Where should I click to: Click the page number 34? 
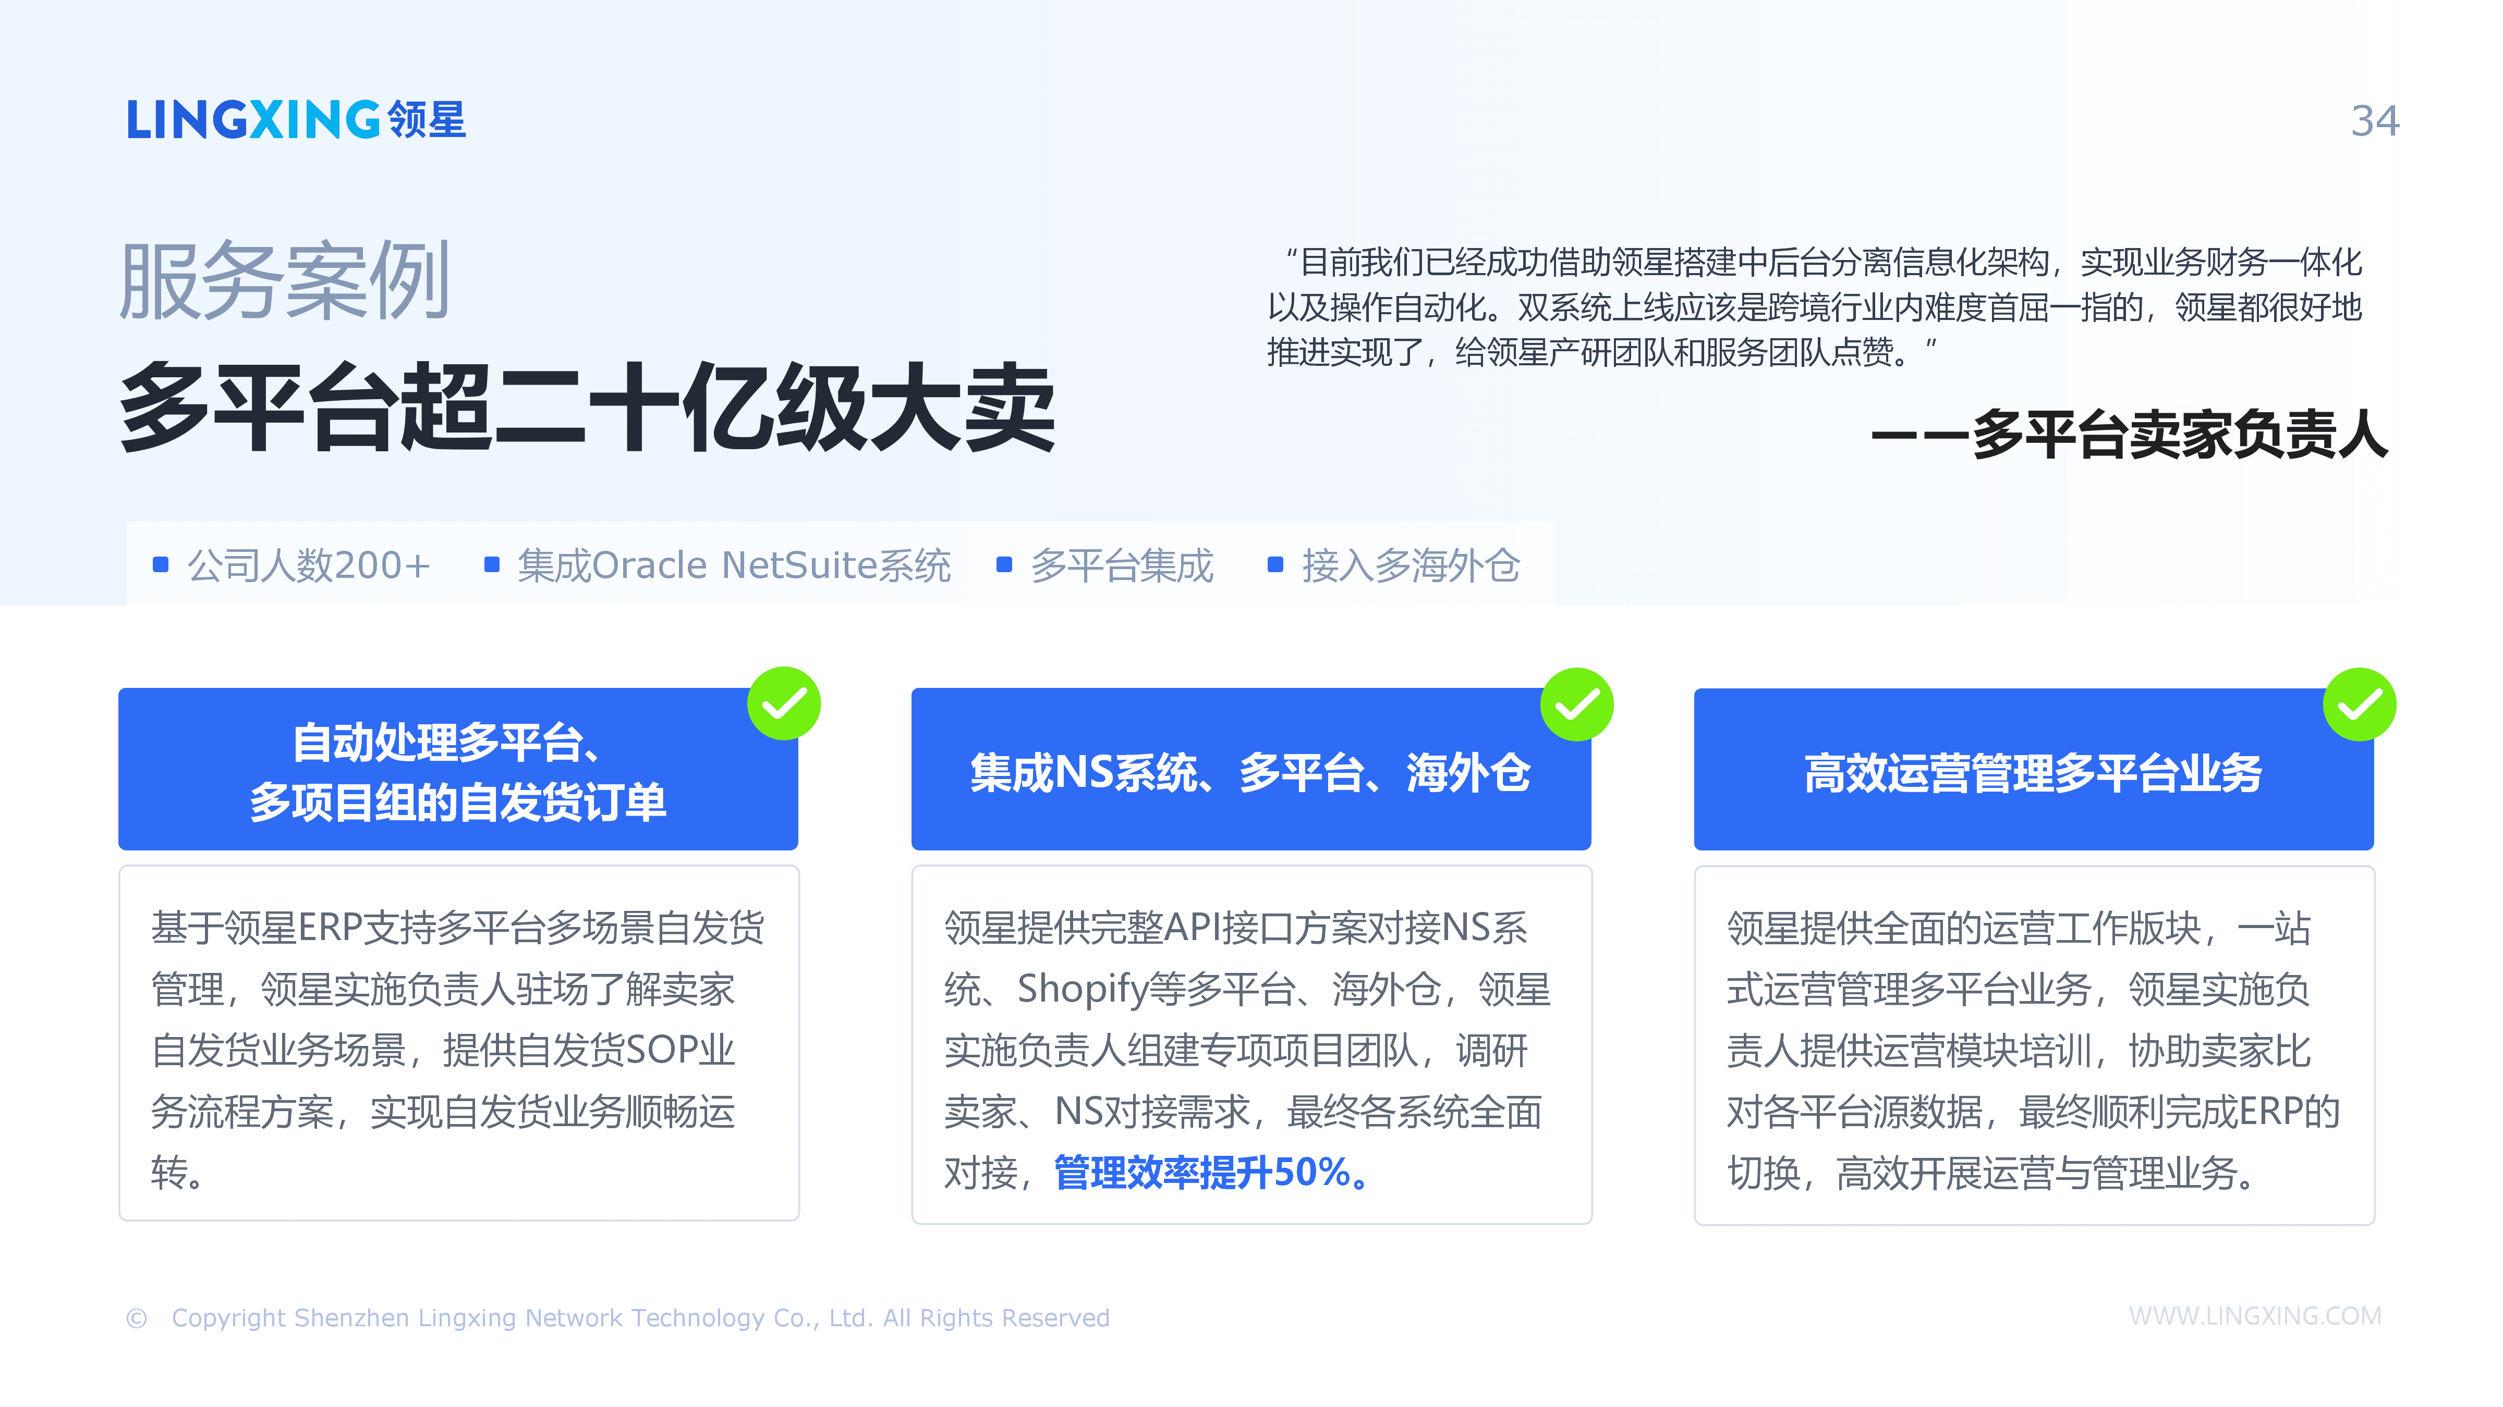point(2375,121)
